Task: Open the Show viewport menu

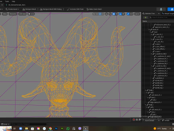Action: click(5, 14)
